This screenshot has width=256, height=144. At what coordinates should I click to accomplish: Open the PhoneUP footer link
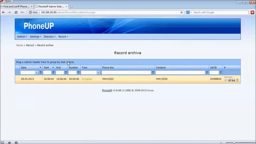[107, 90]
